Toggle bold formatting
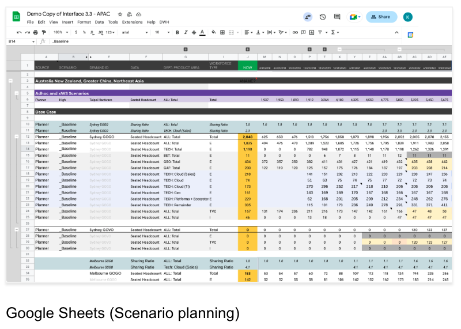The height and width of the screenshot is (329, 461). pyautogui.click(x=177, y=32)
